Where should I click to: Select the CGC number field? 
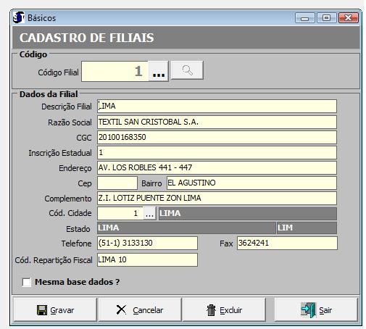pyautogui.click(x=217, y=137)
